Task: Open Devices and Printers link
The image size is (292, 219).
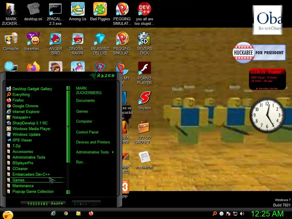Action: 93,142
